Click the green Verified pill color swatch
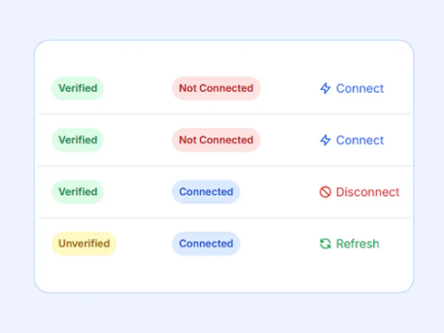 77,88
